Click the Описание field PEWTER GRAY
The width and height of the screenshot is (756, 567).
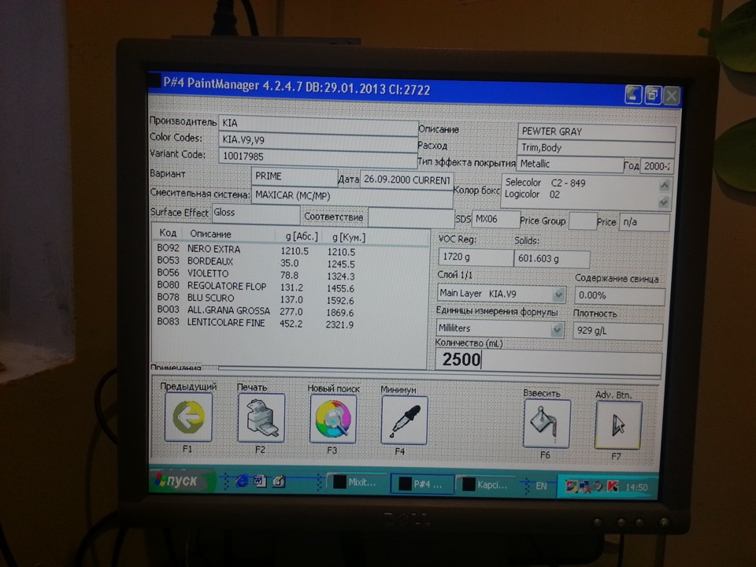596,132
